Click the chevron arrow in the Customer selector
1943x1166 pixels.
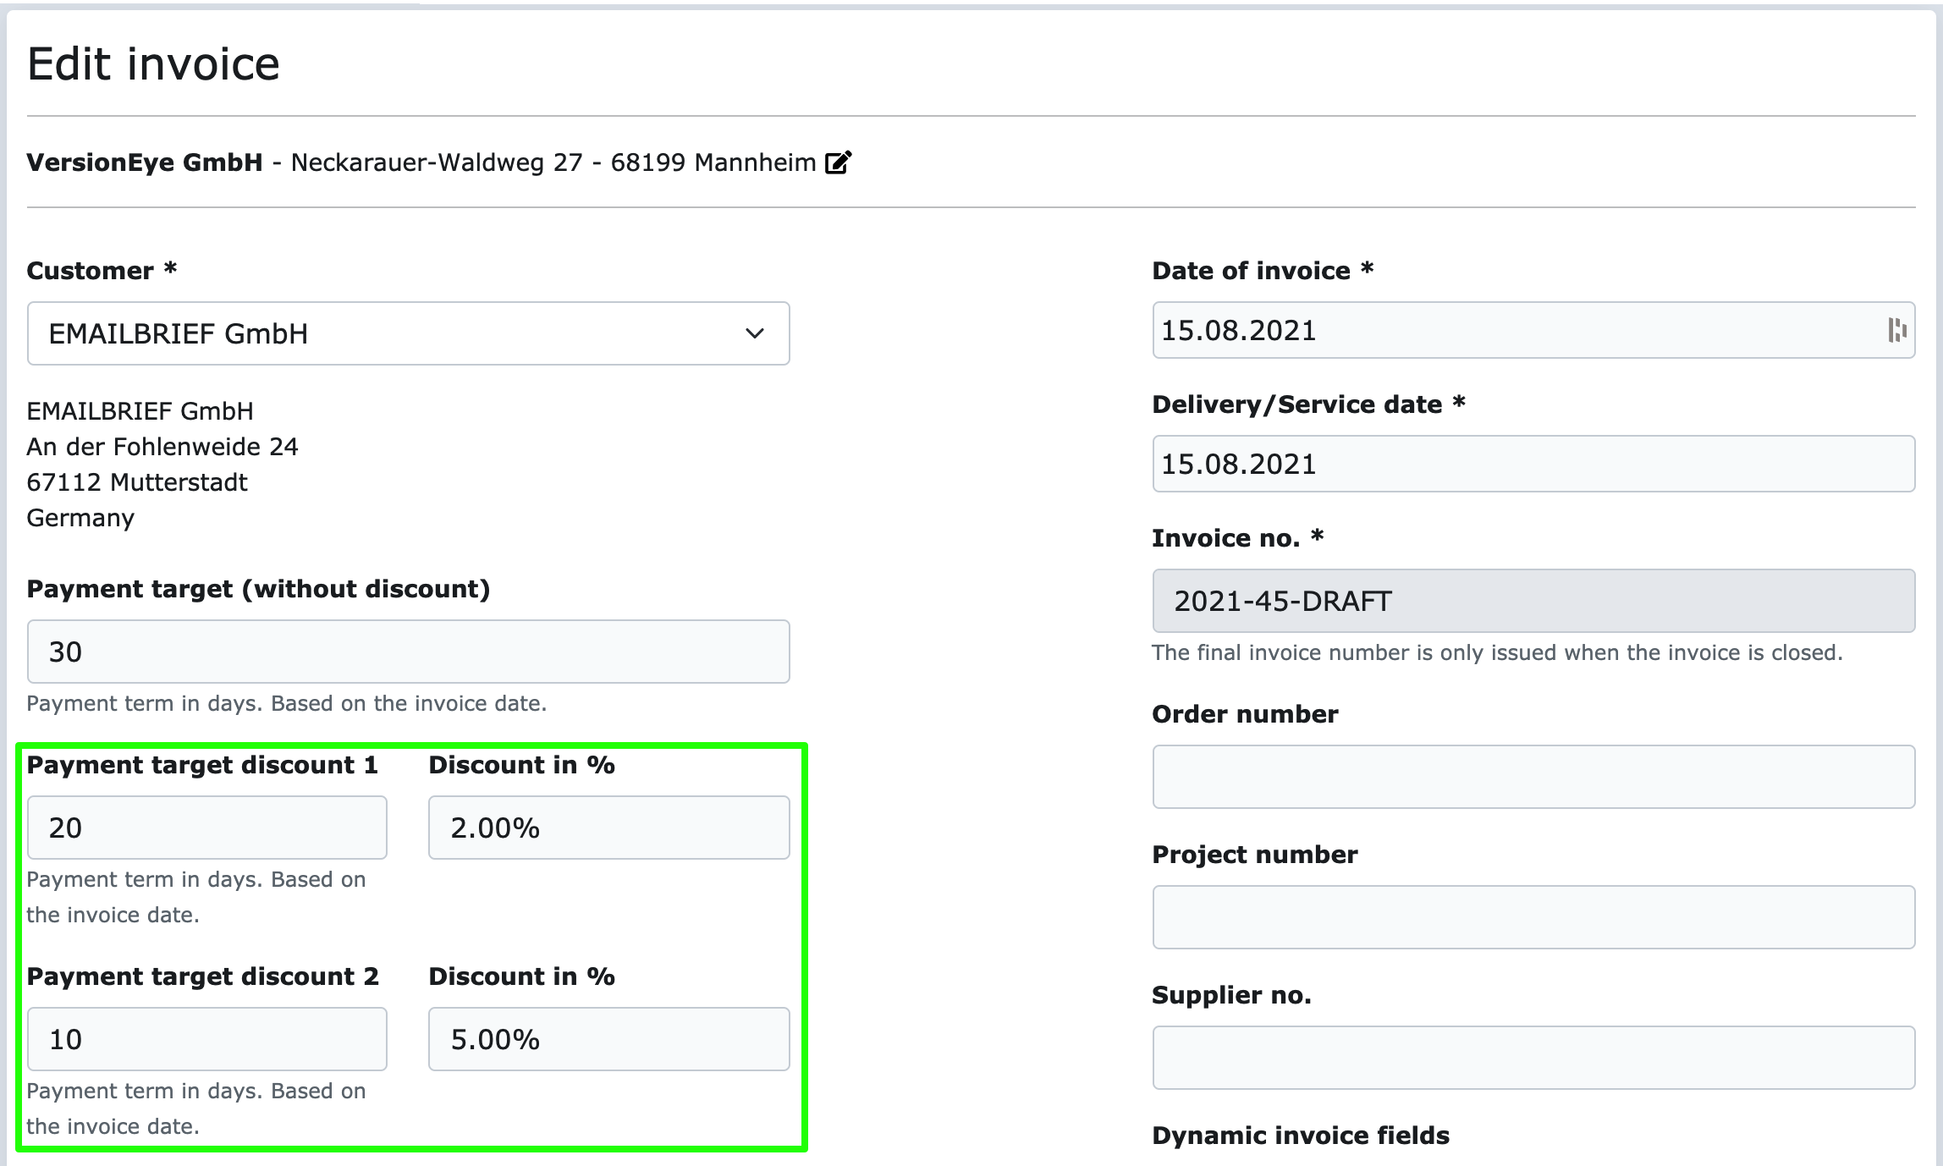[754, 333]
